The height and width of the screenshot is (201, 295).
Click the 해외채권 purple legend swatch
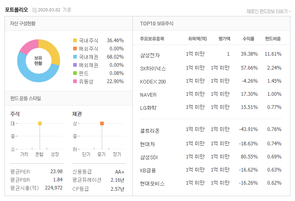[75, 65]
